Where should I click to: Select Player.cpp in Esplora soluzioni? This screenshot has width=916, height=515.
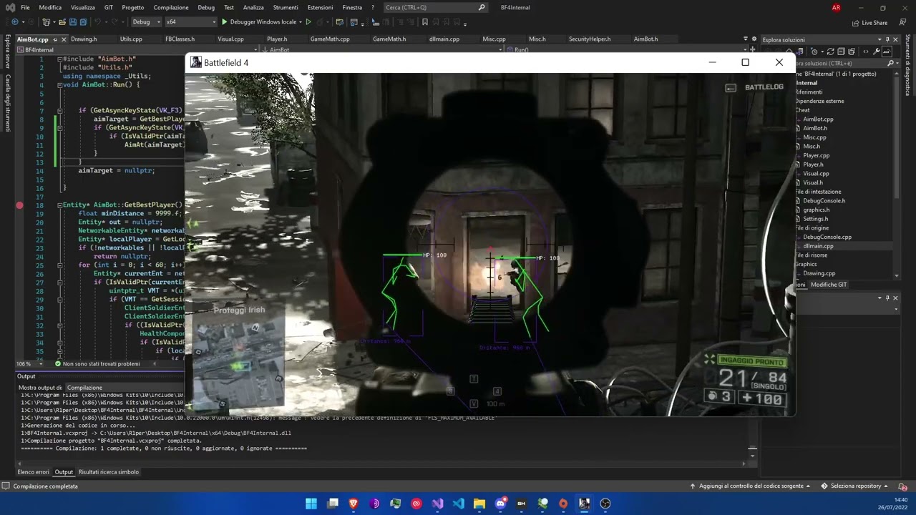click(816, 155)
